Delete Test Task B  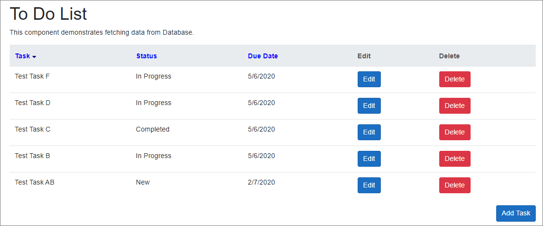click(x=454, y=159)
